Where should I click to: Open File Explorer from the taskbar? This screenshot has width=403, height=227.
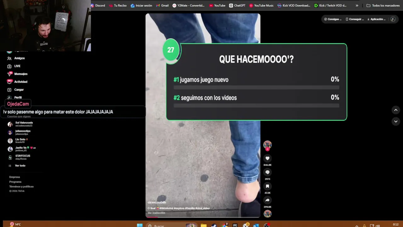[204, 225]
